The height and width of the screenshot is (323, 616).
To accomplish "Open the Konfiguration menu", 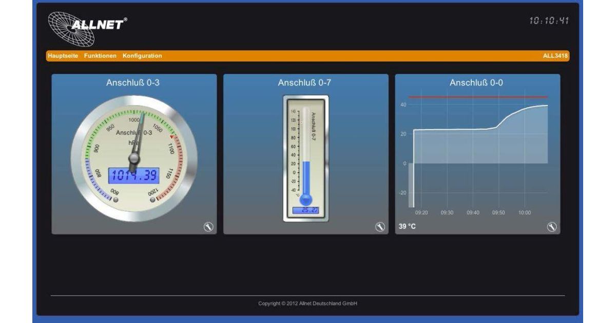I will (x=142, y=56).
